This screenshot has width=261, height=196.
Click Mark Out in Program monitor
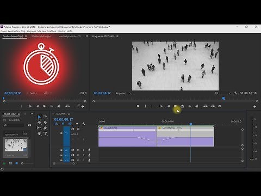(152, 106)
